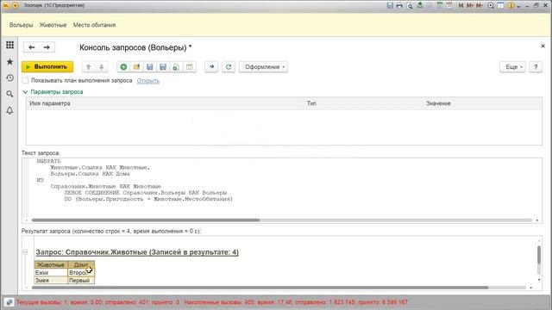Click the 'Запрос: Справочник.Животные' result heading
The image size is (552, 310).
coord(137,252)
